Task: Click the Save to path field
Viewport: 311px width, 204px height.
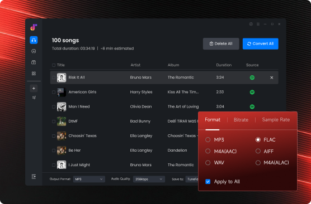Action: tap(192, 179)
